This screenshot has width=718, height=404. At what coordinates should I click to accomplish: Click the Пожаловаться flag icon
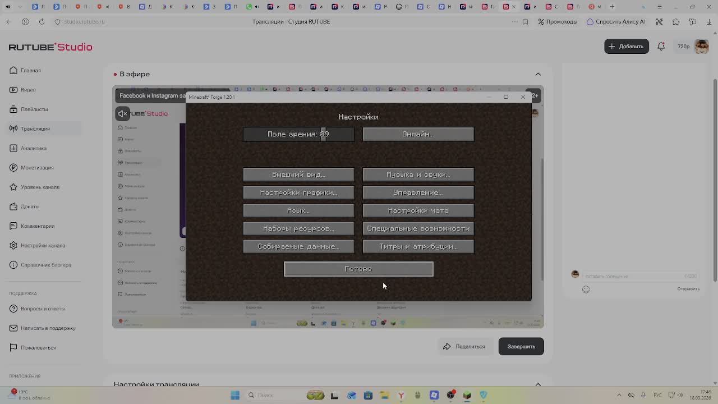point(13,347)
